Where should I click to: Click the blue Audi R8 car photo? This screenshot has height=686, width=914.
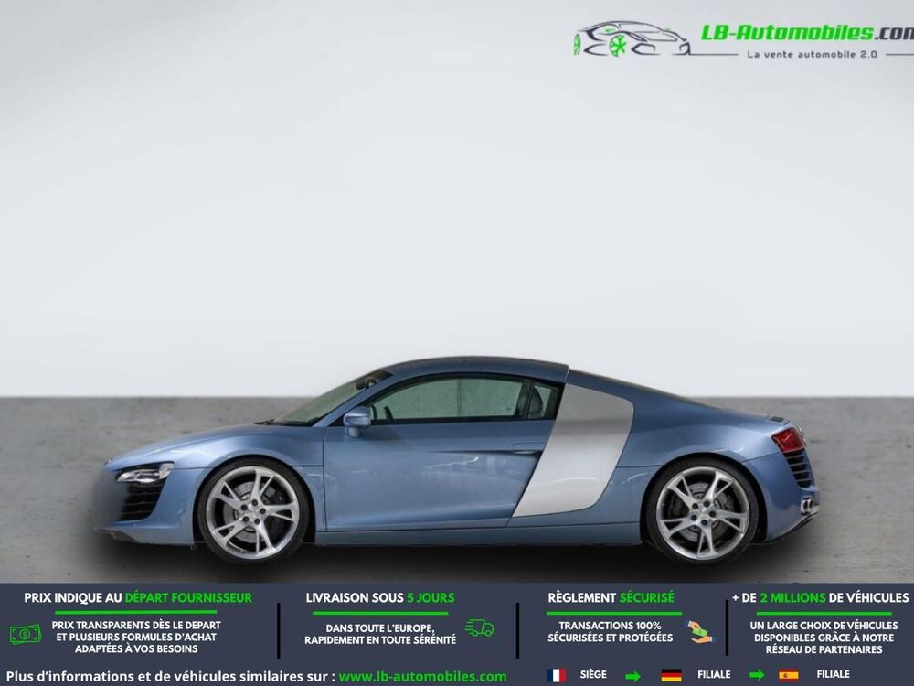[x=458, y=461]
